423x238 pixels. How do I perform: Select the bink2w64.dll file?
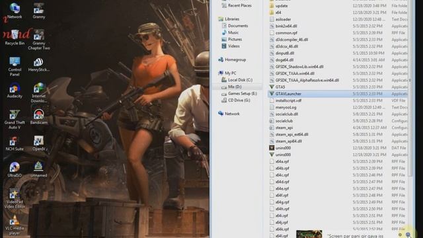[283, 26]
